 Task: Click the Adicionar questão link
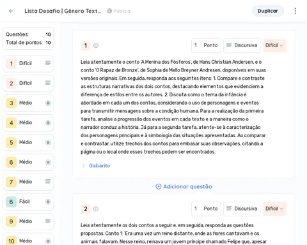[184, 186]
